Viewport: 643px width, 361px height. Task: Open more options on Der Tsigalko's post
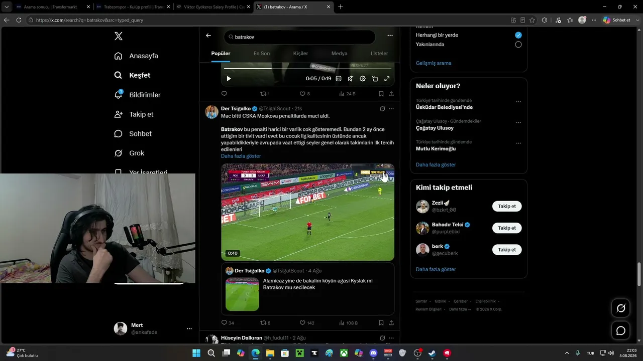[x=391, y=109]
